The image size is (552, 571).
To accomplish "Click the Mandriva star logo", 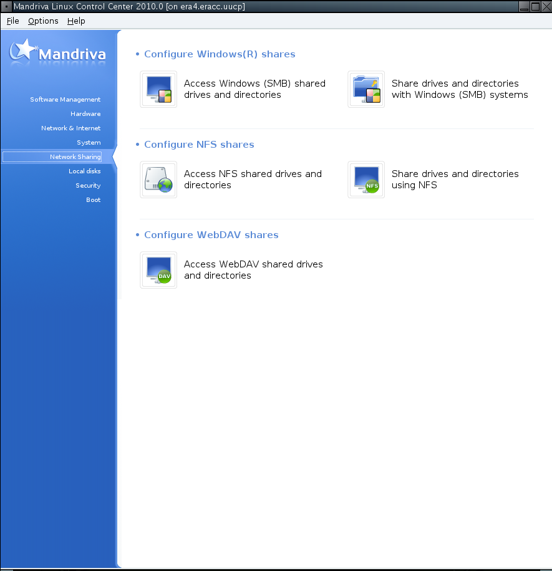I will pos(57,53).
